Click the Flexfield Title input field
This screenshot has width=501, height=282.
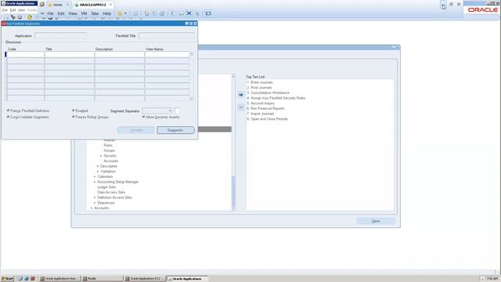coord(167,35)
